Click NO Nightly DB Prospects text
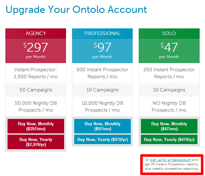The width and height of the screenshot is (205, 176). click(x=169, y=107)
